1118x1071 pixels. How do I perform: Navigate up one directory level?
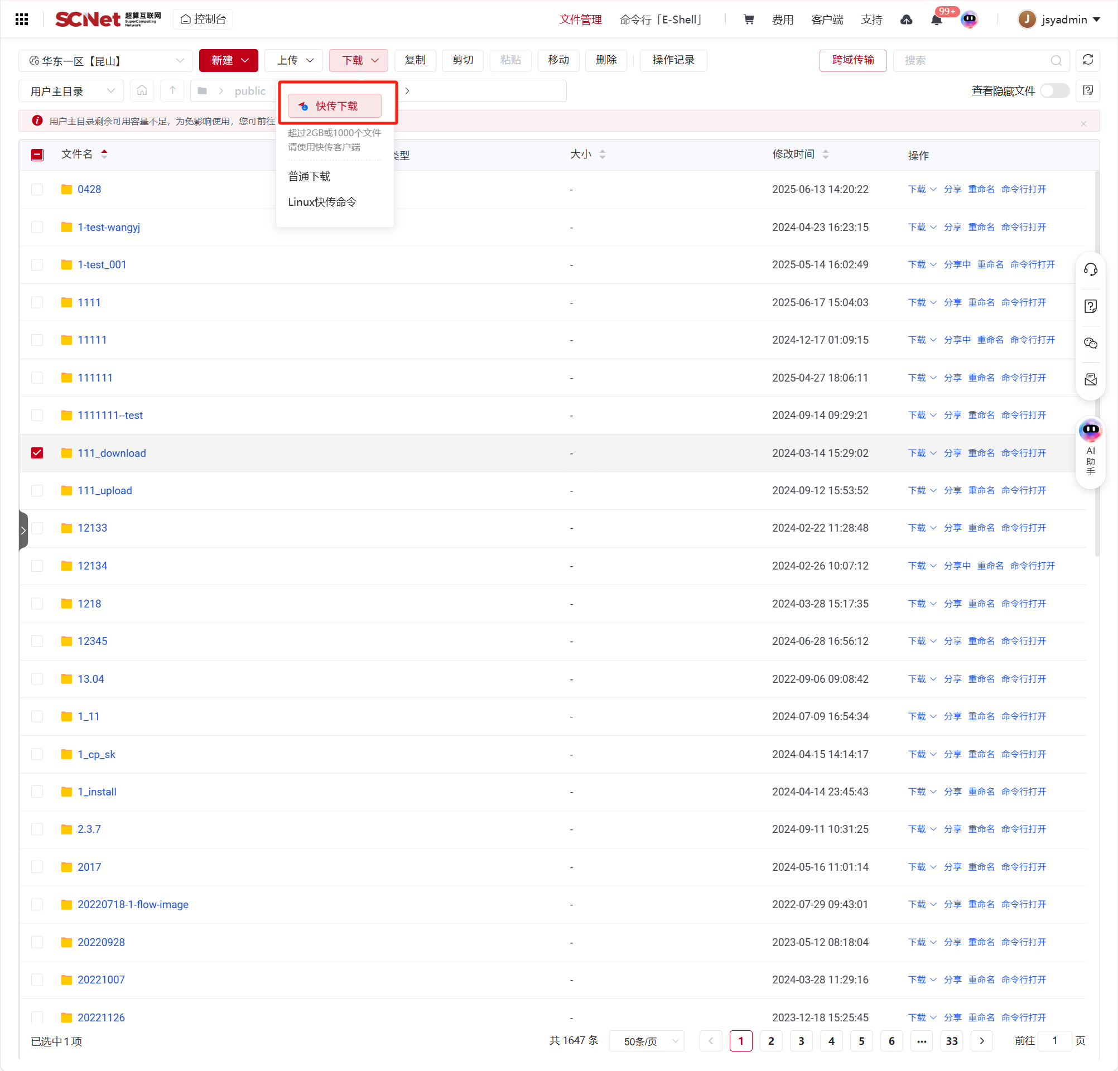click(172, 91)
